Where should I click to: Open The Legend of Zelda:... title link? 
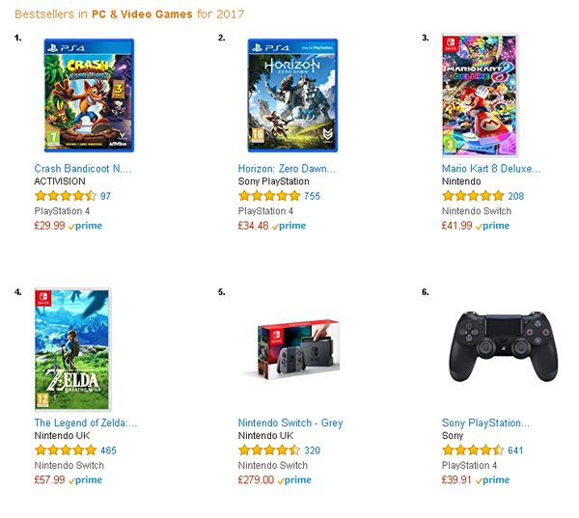pyautogui.click(x=86, y=423)
